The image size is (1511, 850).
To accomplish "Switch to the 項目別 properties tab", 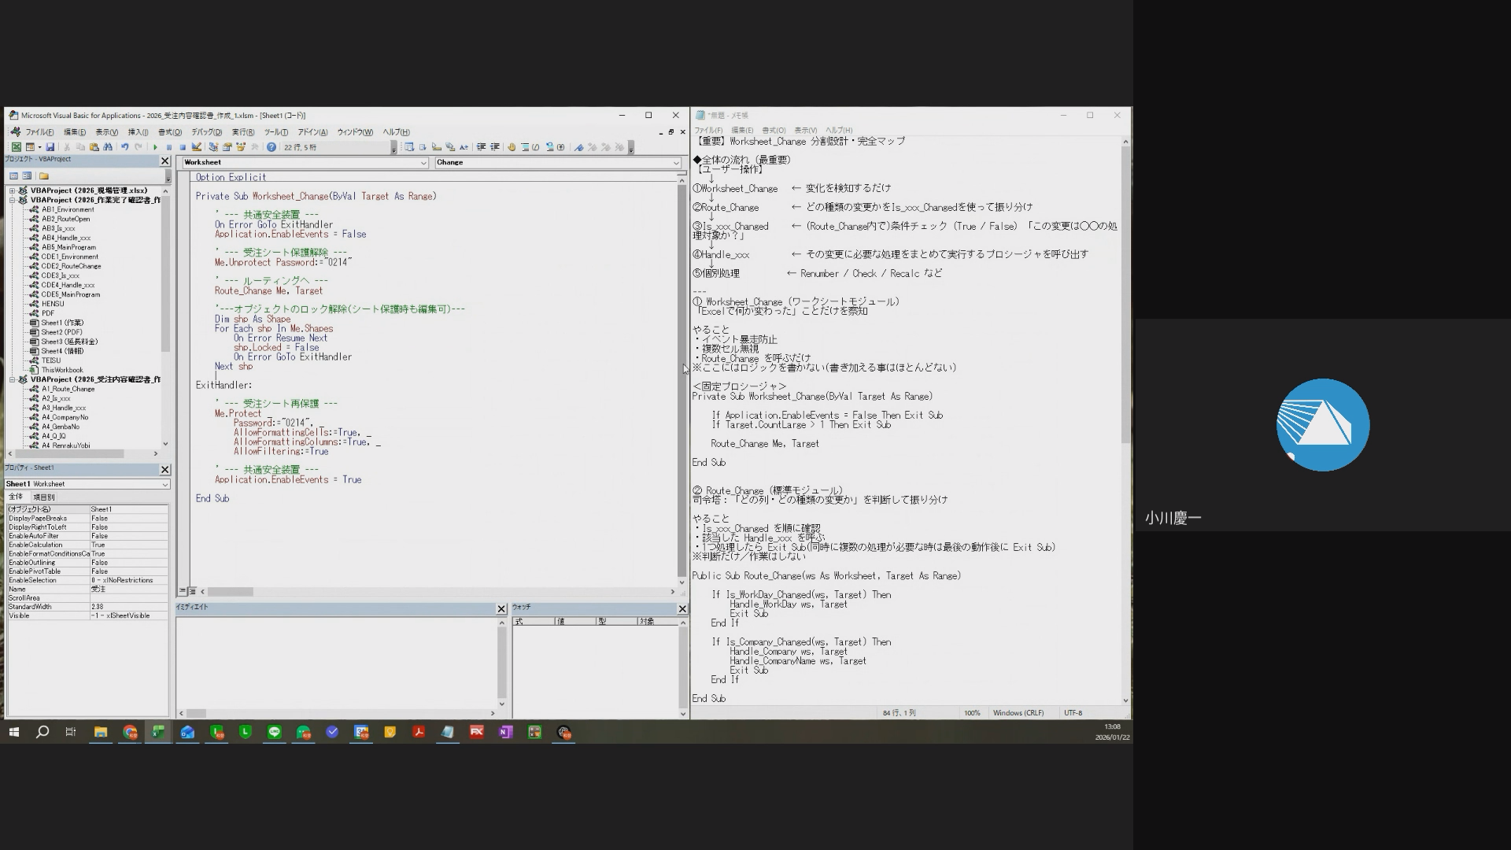I will (x=43, y=497).
